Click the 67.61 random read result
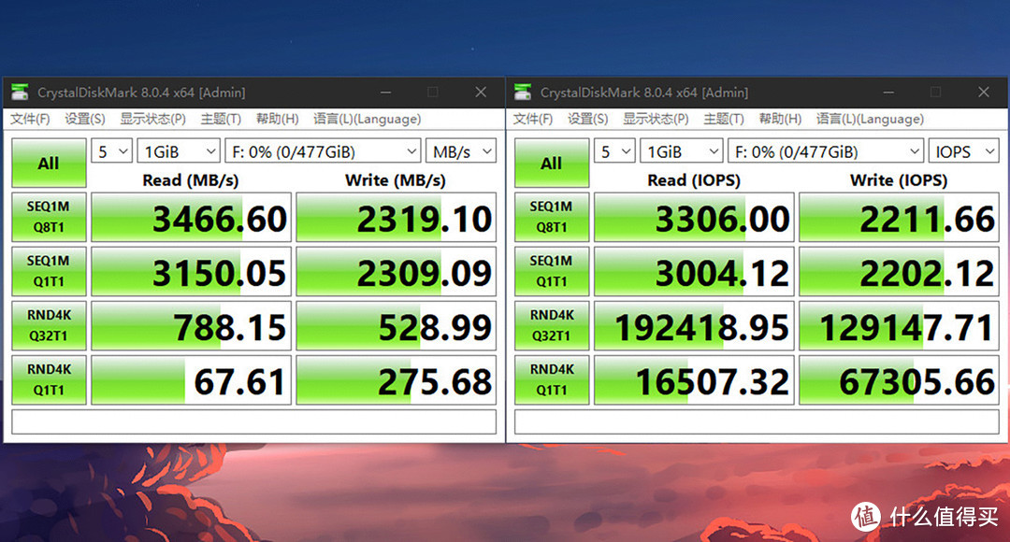The image size is (1010, 542). pyautogui.click(x=192, y=380)
